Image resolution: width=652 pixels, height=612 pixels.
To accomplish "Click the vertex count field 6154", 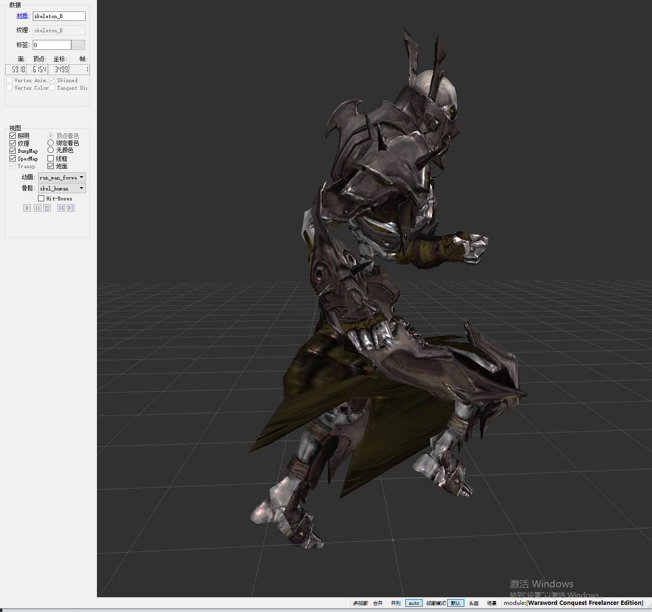I will [x=37, y=69].
